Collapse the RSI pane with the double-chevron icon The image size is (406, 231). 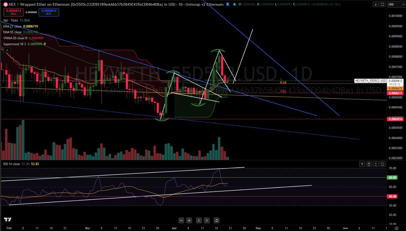[x=376, y=164]
